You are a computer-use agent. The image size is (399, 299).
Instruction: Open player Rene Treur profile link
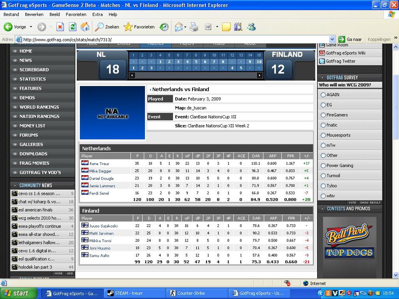click(x=99, y=164)
